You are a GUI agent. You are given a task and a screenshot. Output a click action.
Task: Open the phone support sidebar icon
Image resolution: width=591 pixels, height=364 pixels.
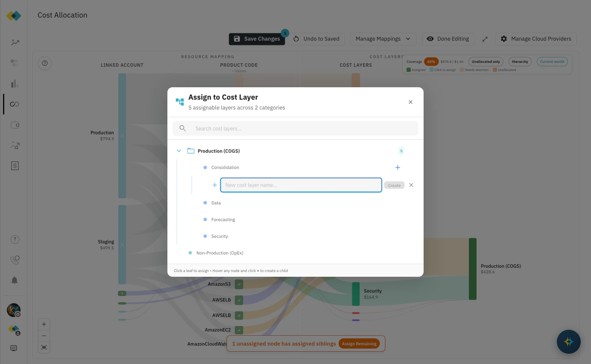[15, 260]
